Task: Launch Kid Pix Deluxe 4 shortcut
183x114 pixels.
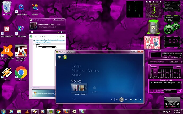Action: [21, 30]
